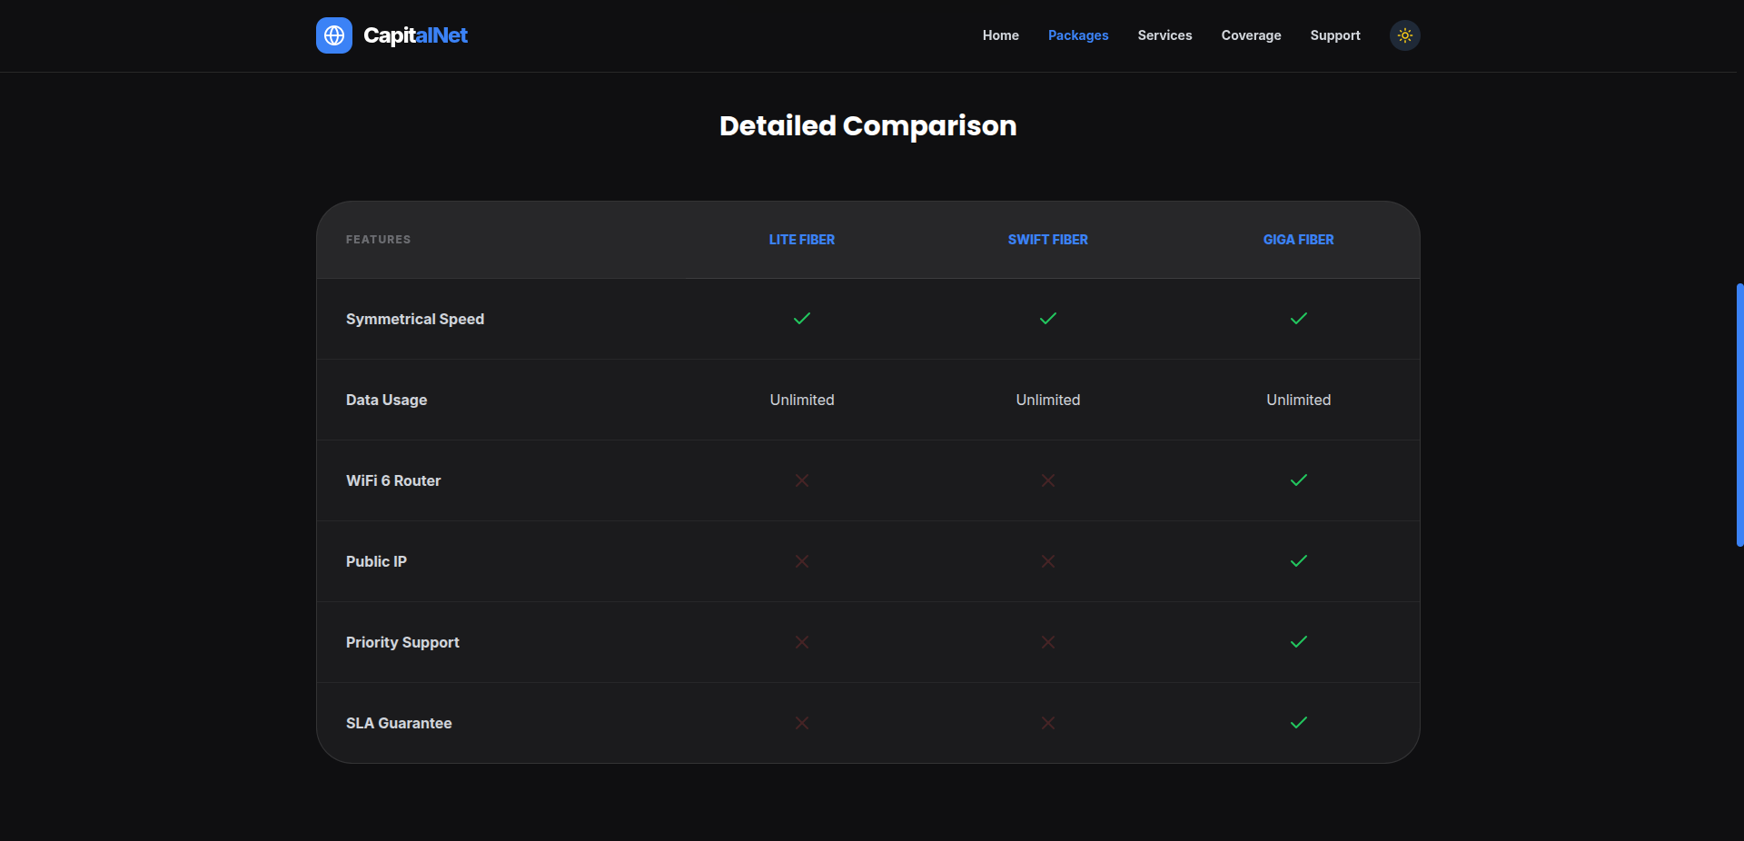Open the Coverage nav link

(1251, 35)
